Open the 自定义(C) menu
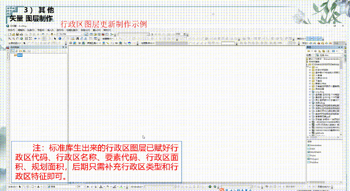The width and height of the screenshot is (350, 191). (x=85, y=30)
